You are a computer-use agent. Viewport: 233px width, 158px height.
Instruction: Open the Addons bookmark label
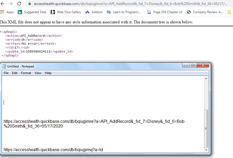(x=97, y=12)
